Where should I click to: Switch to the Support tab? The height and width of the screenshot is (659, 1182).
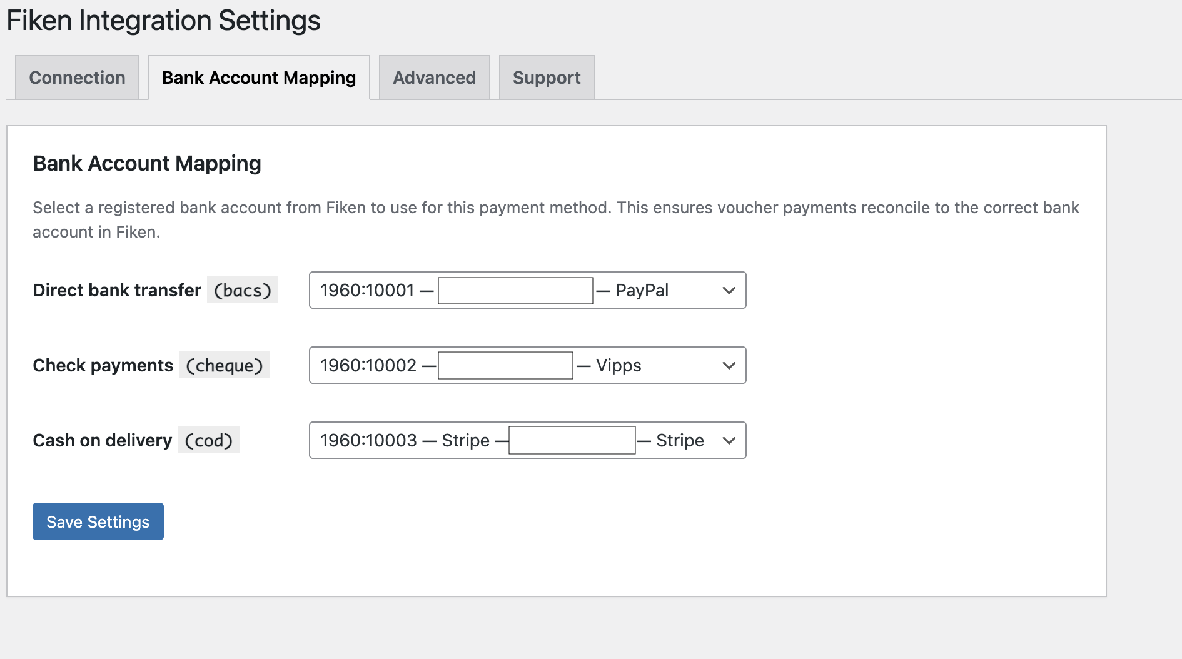tap(546, 77)
